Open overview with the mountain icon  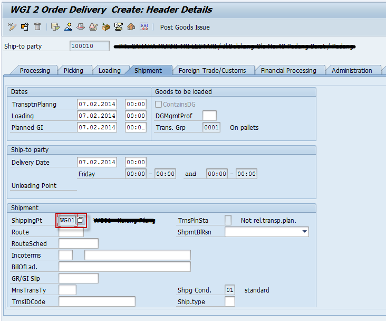68,27
